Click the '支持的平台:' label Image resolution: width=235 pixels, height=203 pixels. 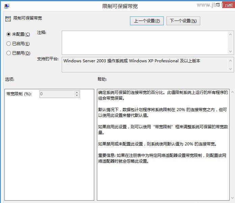(x=48, y=59)
